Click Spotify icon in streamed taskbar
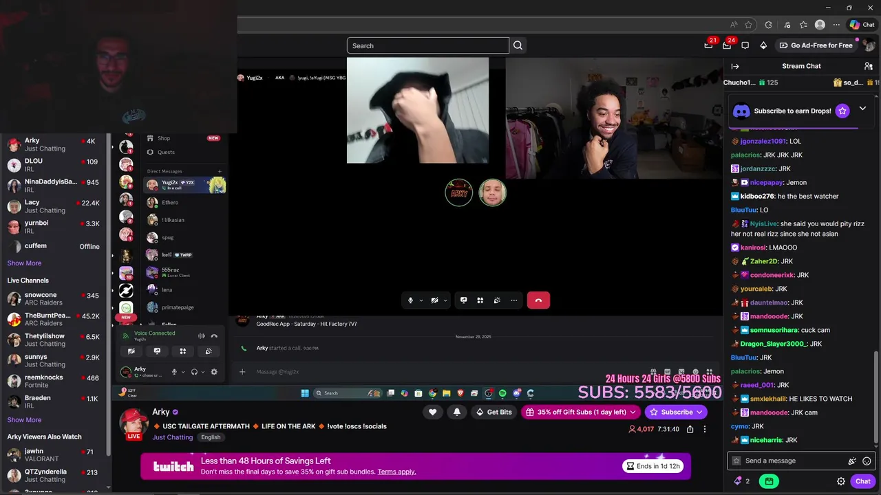The height and width of the screenshot is (495, 881). click(x=502, y=393)
